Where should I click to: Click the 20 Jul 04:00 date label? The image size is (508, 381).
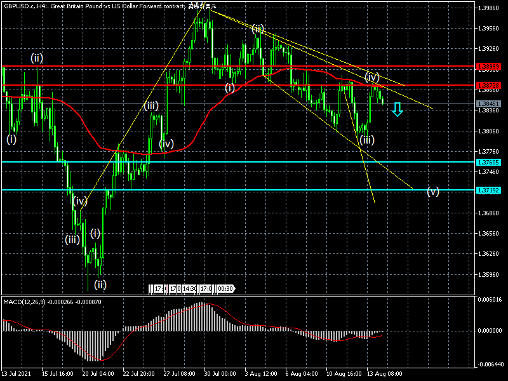(x=98, y=375)
